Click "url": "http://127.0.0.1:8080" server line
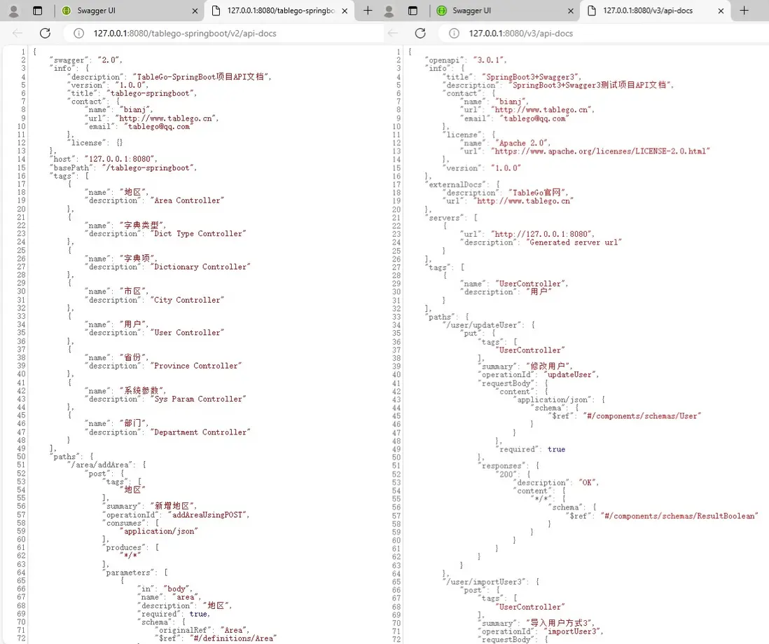This screenshot has height=644, width=769. [527, 234]
